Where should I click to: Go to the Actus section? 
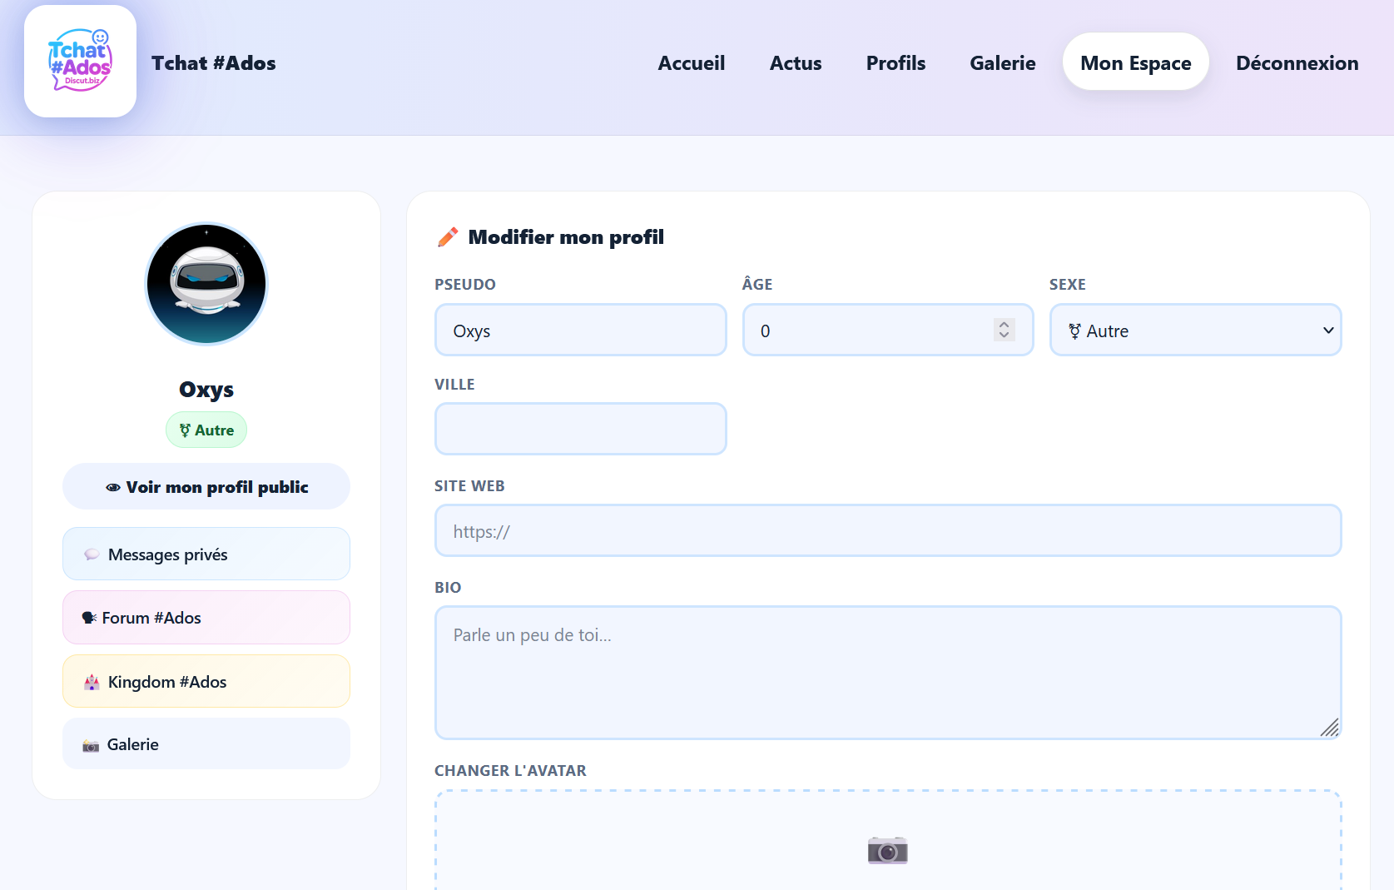[795, 63]
